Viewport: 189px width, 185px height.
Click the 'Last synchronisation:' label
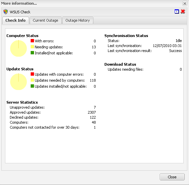point(125,46)
